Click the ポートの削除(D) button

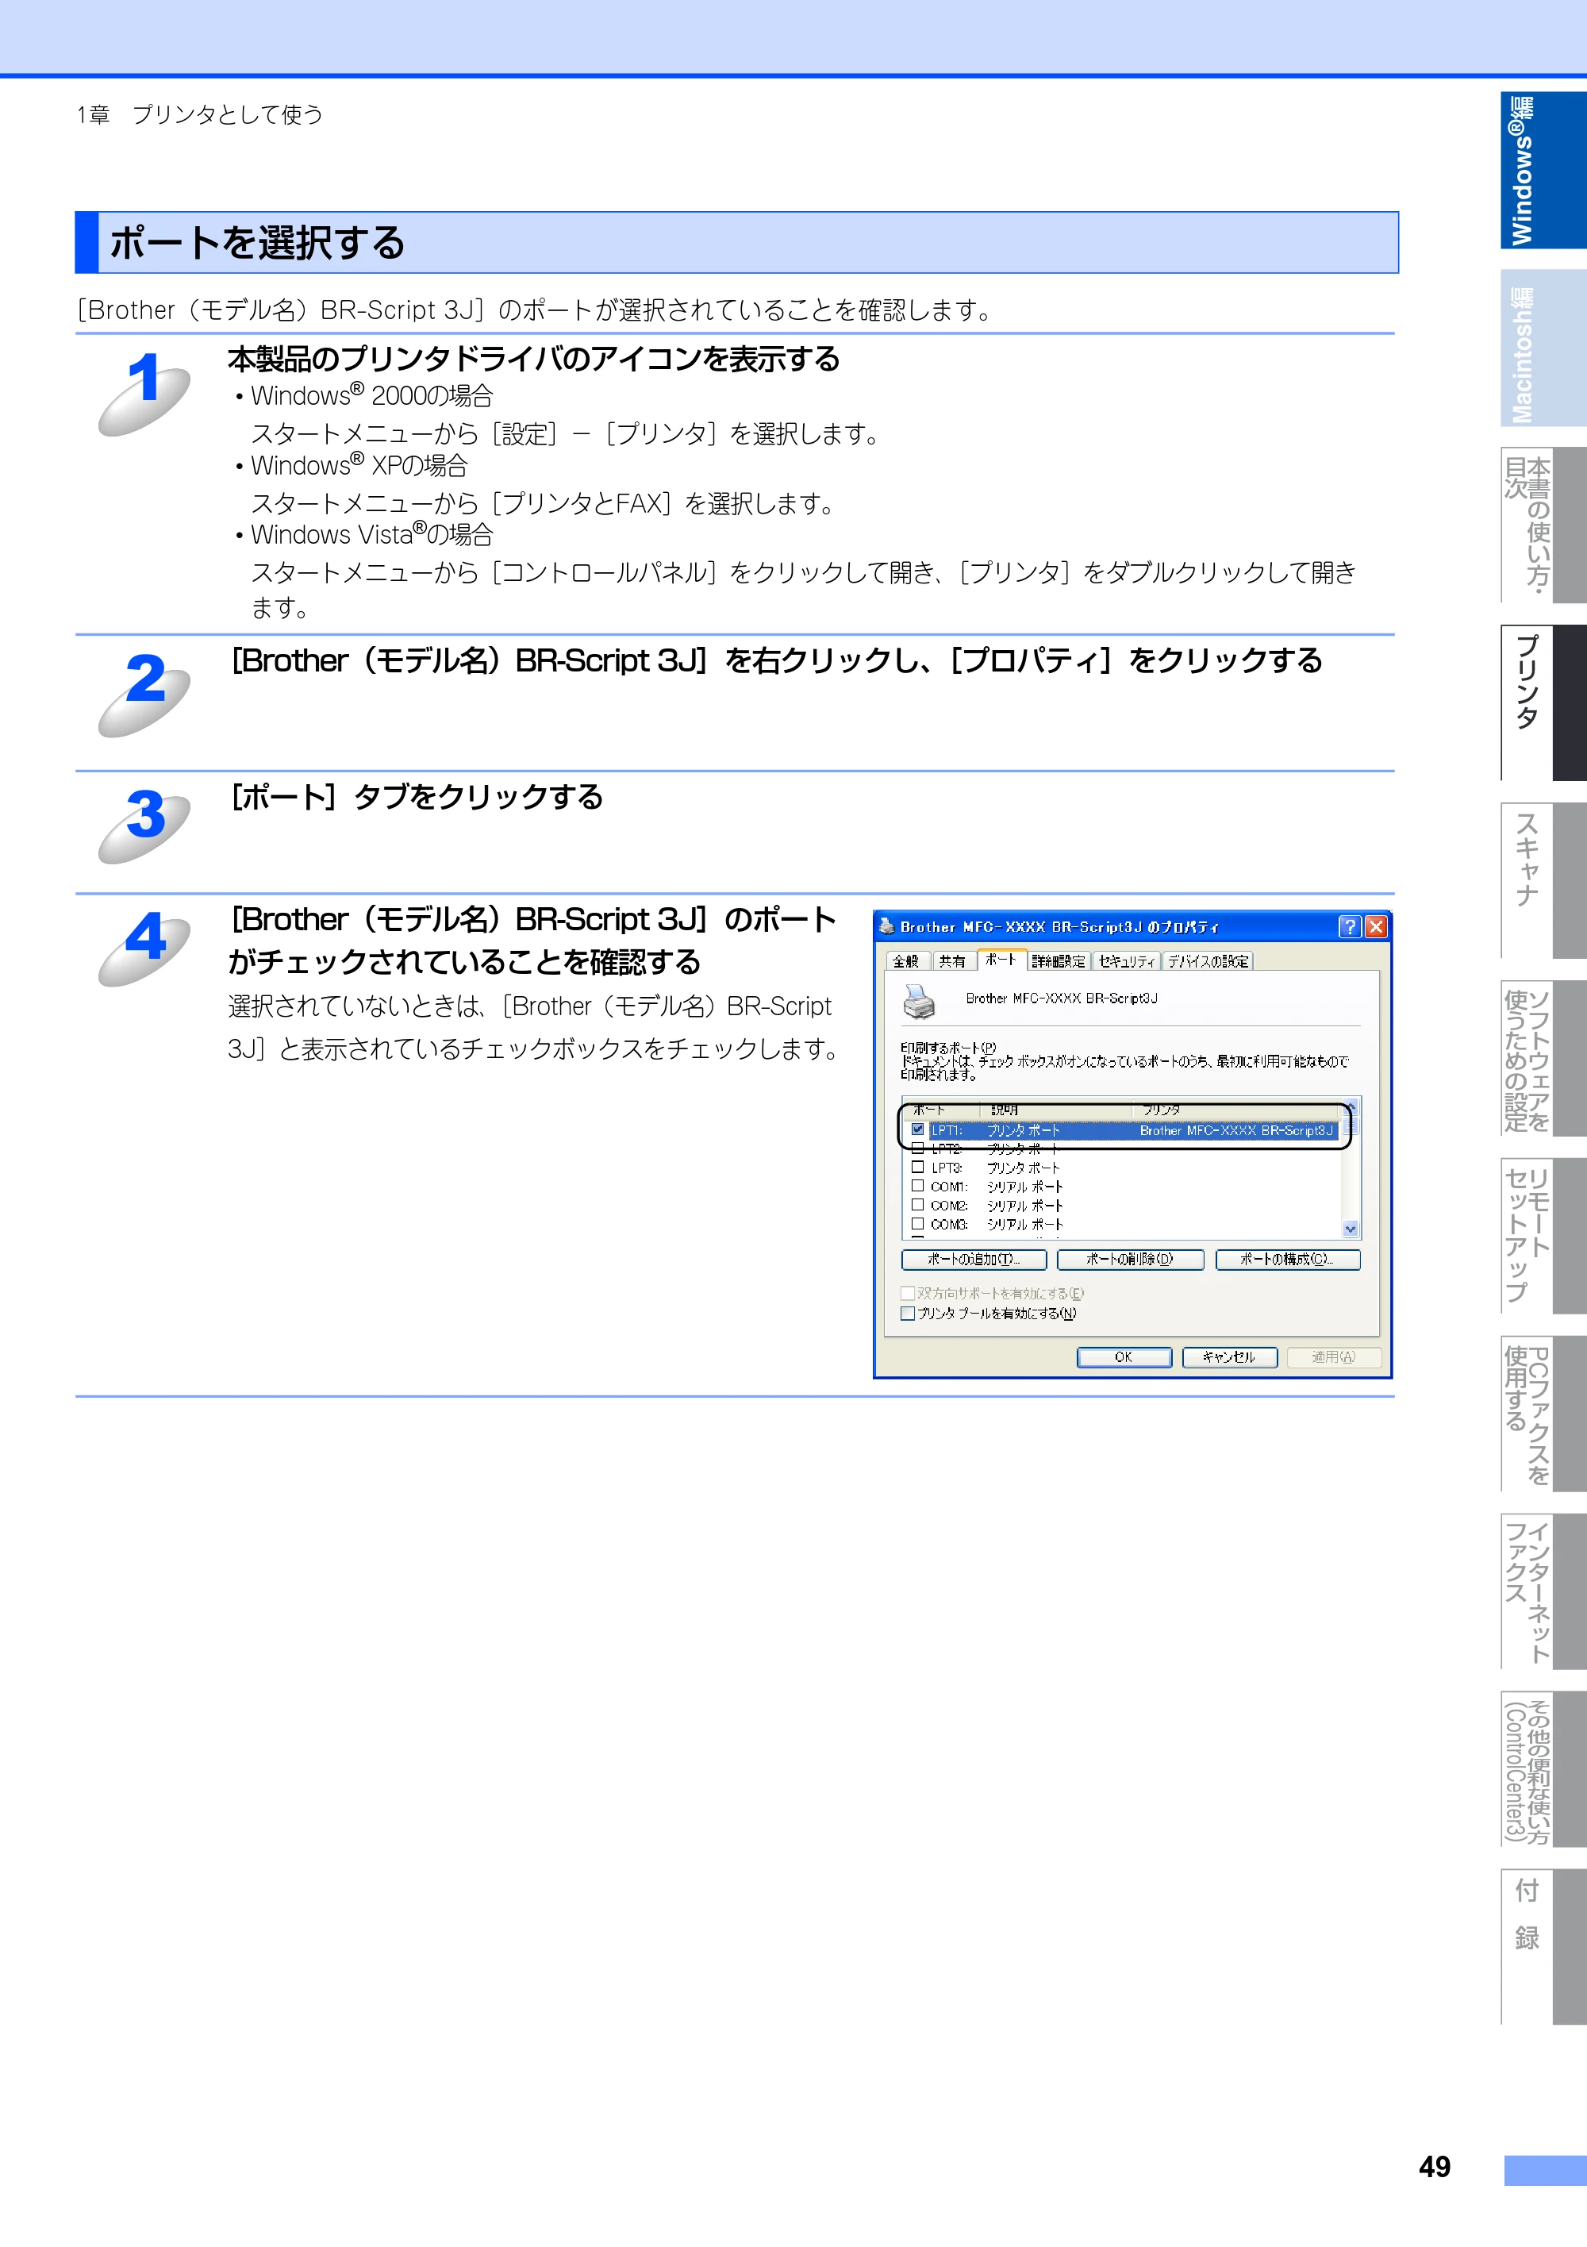coord(1130,1260)
